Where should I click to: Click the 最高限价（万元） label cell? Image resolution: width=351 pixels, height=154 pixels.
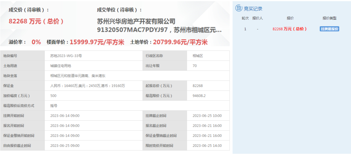[164, 96]
